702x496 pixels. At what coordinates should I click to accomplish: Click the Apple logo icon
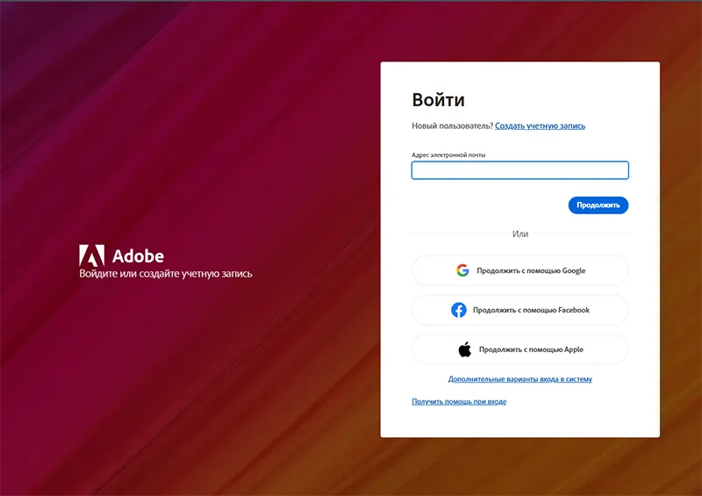click(465, 349)
